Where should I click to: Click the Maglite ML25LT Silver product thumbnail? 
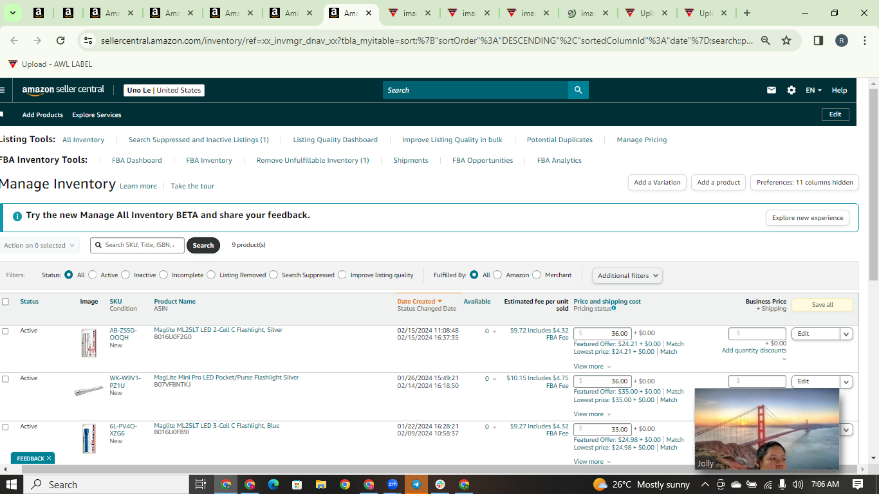89,343
